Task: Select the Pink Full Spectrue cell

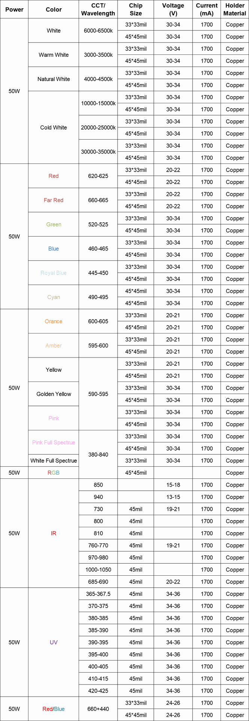Action: (54, 442)
